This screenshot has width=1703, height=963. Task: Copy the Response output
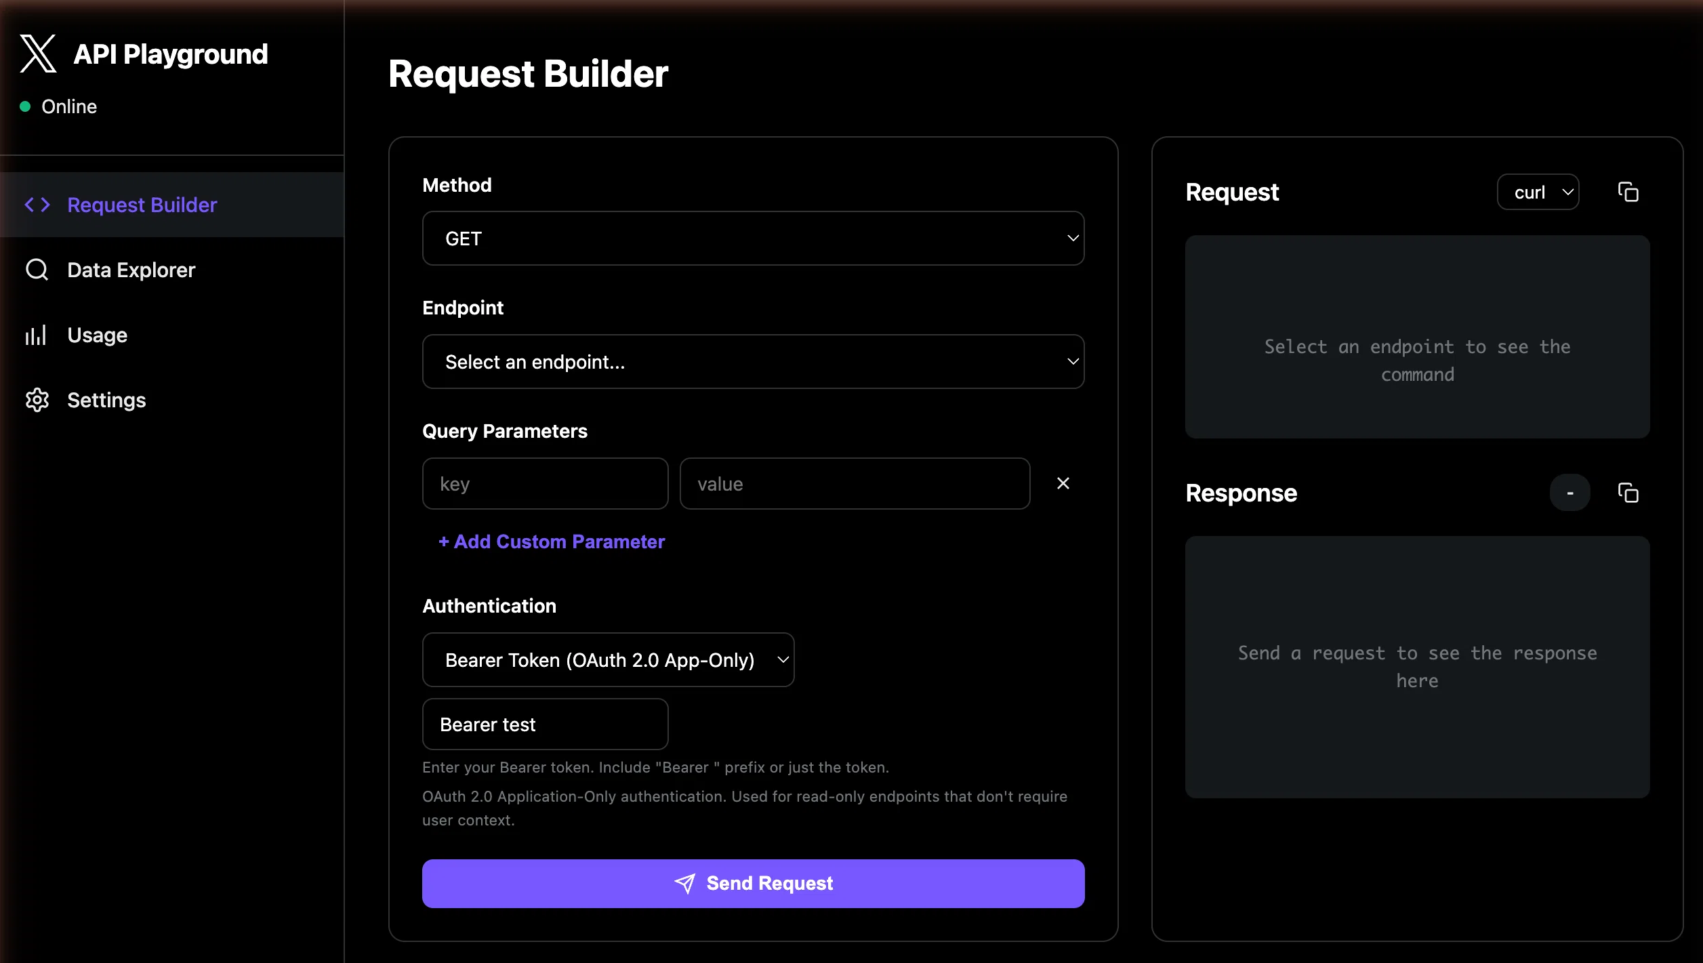(x=1628, y=493)
